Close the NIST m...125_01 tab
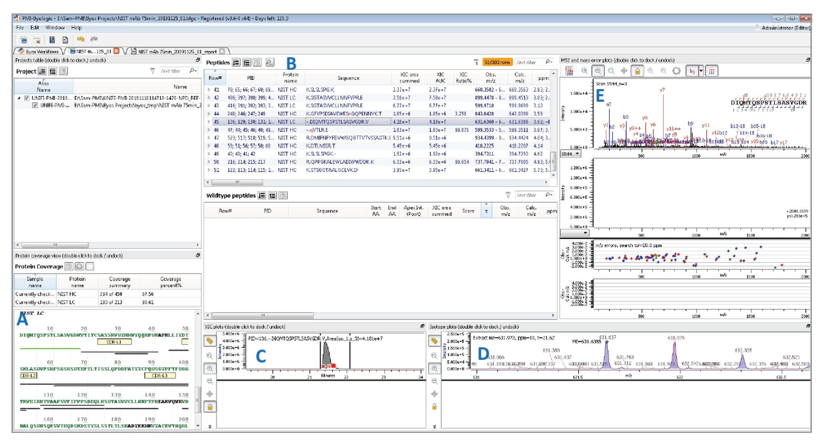Screen dimensions: 823x444 pos(116,51)
